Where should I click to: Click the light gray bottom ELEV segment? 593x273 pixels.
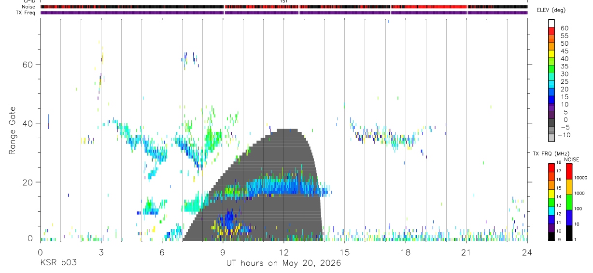point(551,138)
